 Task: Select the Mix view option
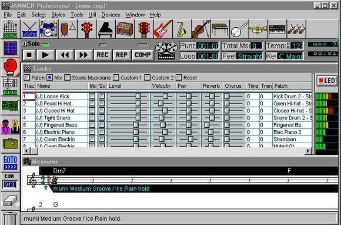[50, 78]
